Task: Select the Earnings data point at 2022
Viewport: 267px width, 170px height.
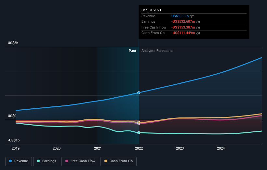Action: [139, 133]
